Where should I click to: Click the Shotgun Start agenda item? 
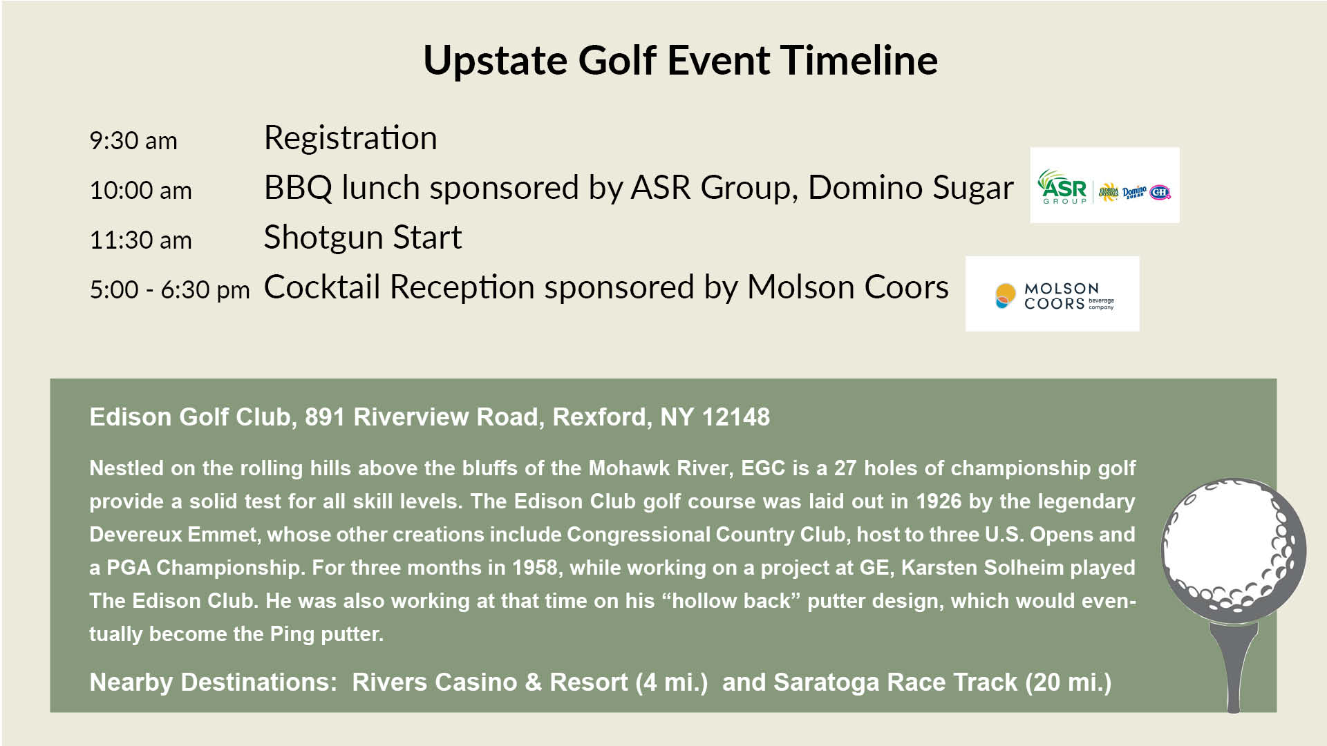coord(363,238)
